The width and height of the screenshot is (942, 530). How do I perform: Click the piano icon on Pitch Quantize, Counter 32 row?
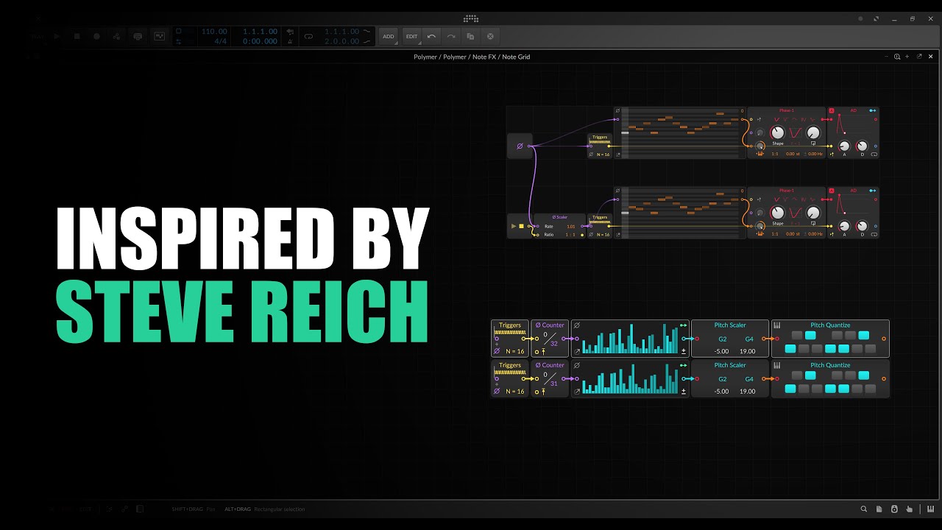(x=776, y=325)
